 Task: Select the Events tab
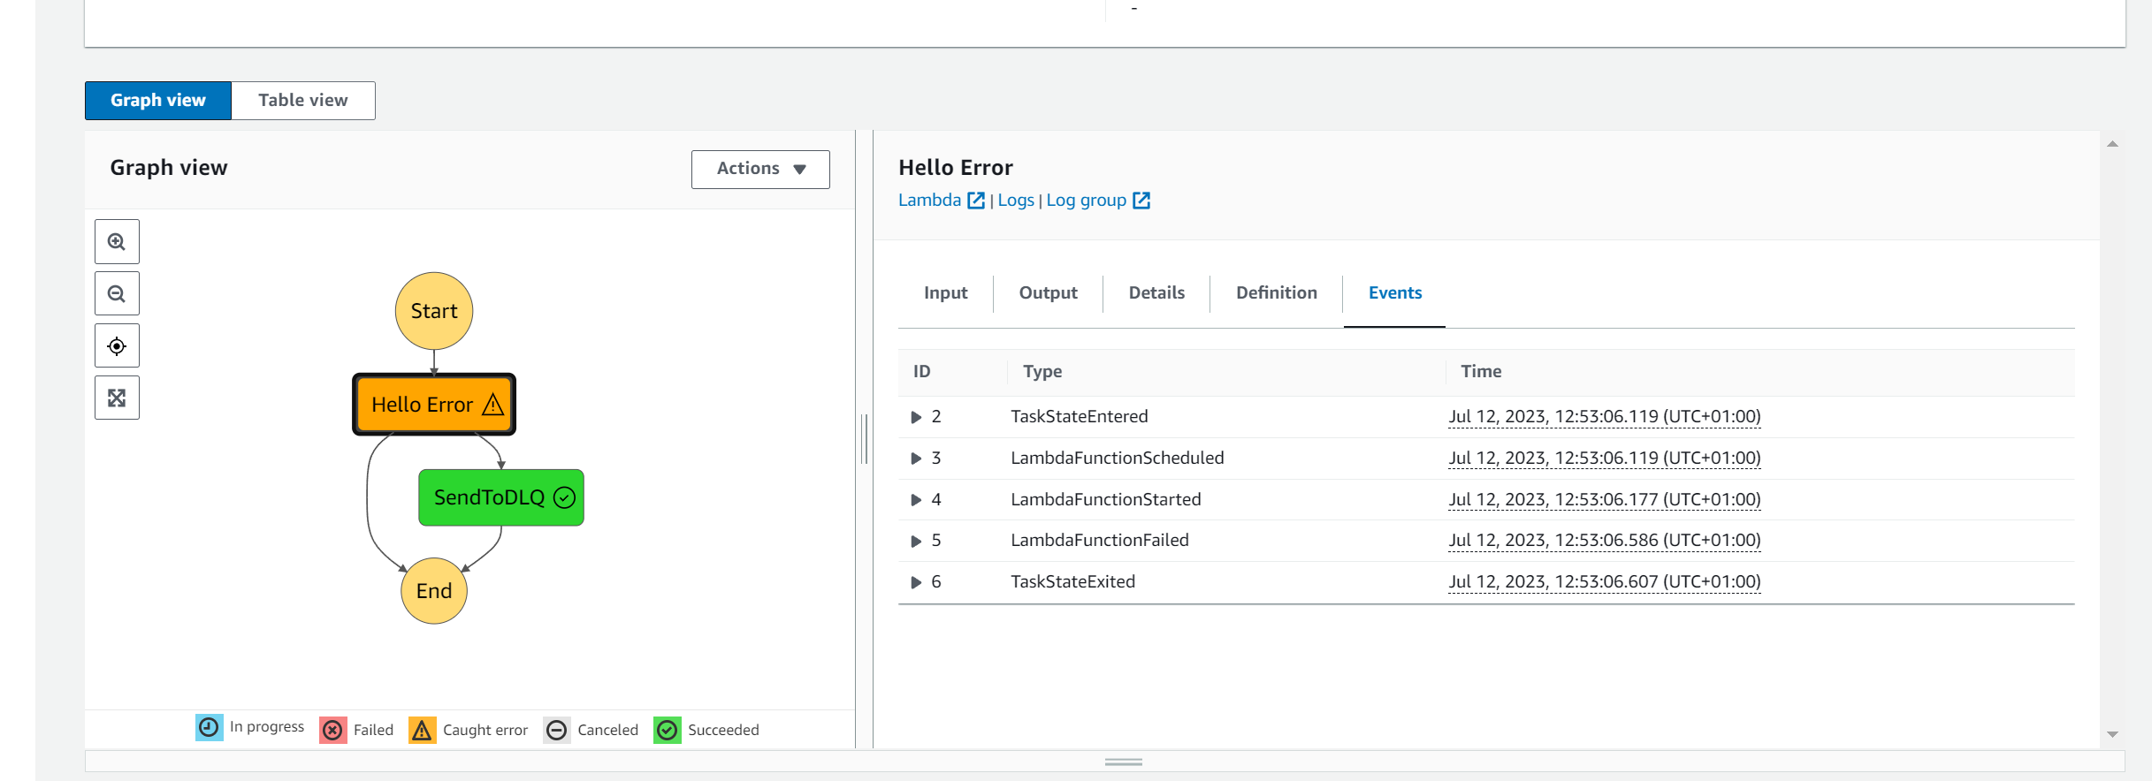pos(1395,293)
